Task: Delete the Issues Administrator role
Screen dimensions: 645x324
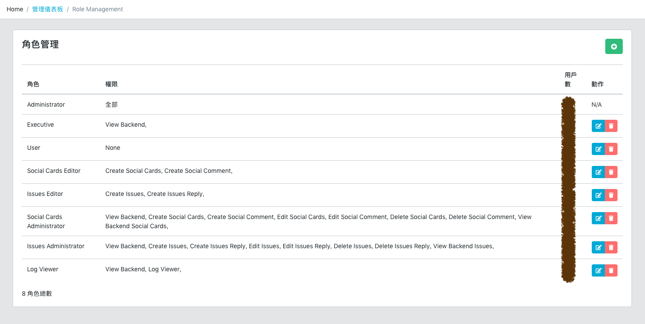Action: click(x=611, y=247)
